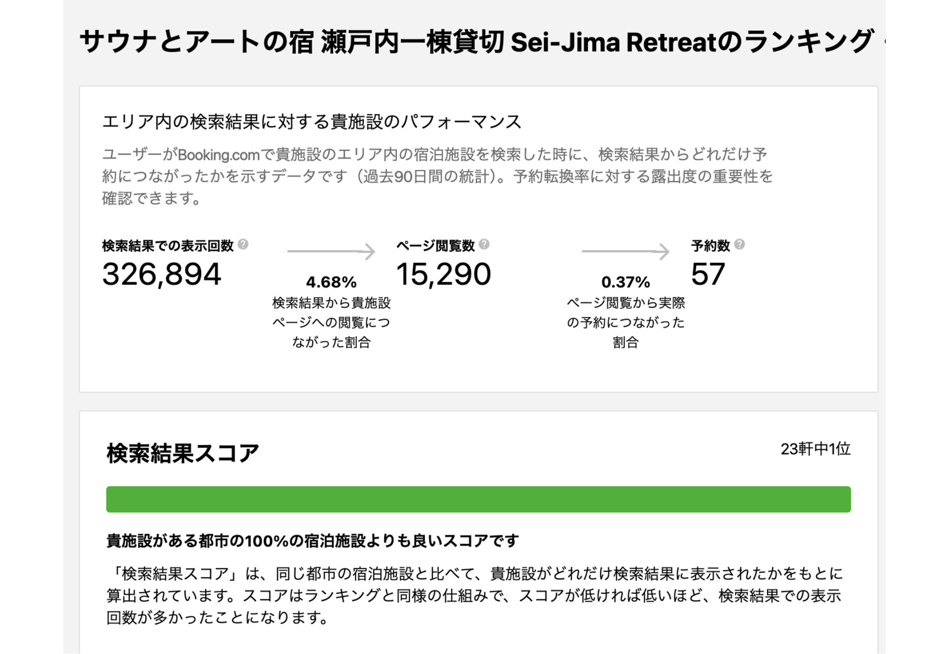Click the エリア内の検索結果 performance heading
Image resolution: width=949 pixels, height=654 pixels.
[312, 122]
